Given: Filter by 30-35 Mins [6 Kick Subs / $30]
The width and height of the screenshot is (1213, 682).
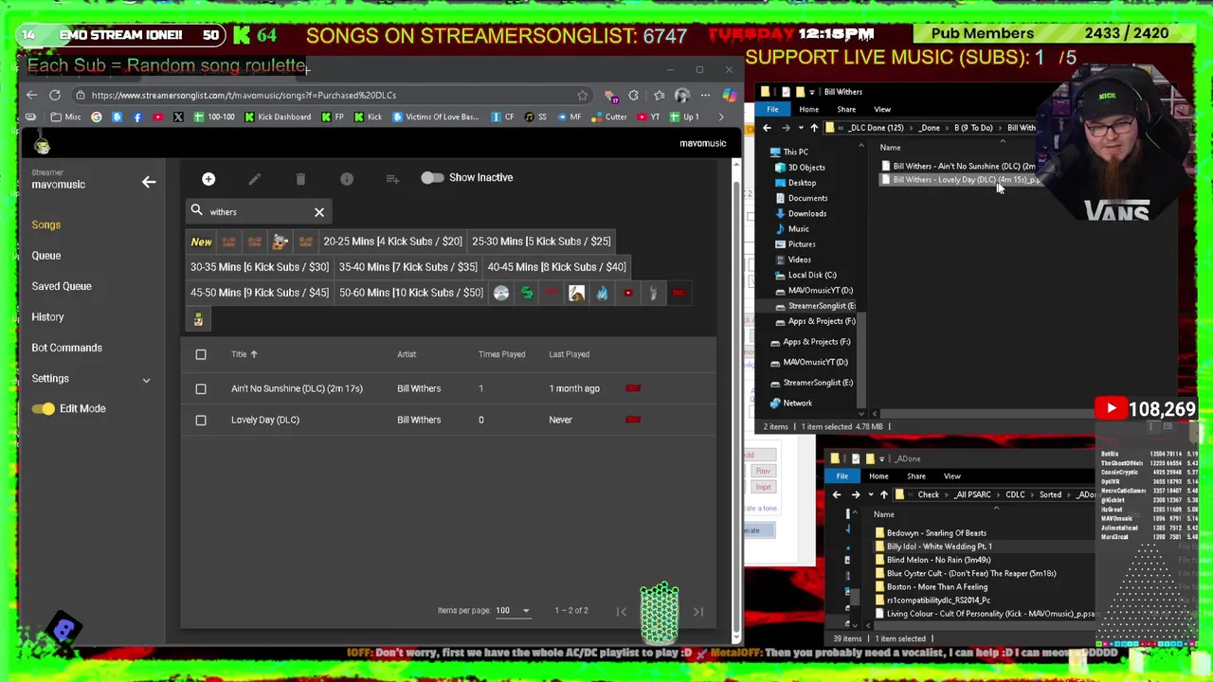Looking at the screenshot, I should 260,267.
